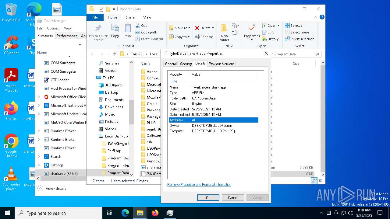390x219 pixels.
Task: Click Invert selection in ribbon
Action: pyautogui.click(x=300, y=39)
